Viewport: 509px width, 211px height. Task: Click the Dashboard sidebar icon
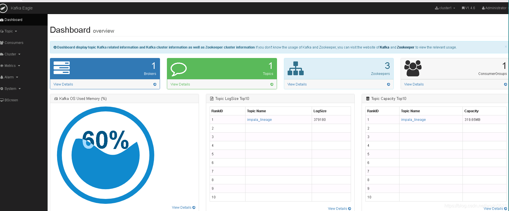[x=2, y=20]
